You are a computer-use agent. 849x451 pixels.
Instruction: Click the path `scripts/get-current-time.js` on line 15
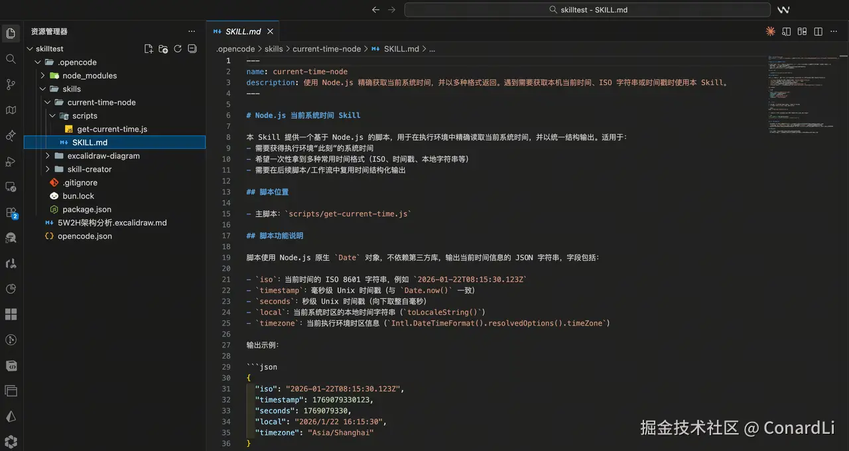(348, 214)
